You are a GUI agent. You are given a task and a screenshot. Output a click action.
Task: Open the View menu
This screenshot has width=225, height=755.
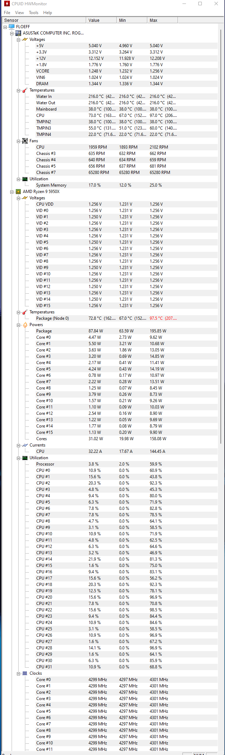tap(19, 13)
